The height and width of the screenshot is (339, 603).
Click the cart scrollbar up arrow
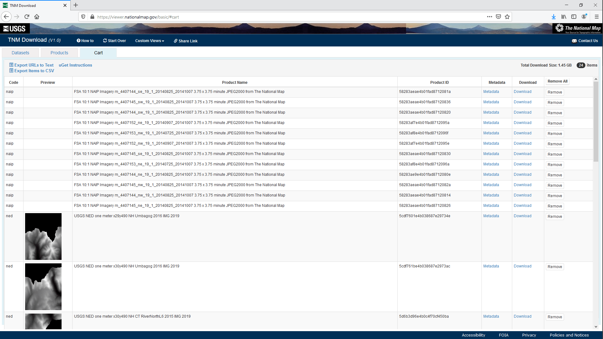click(596, 79)
